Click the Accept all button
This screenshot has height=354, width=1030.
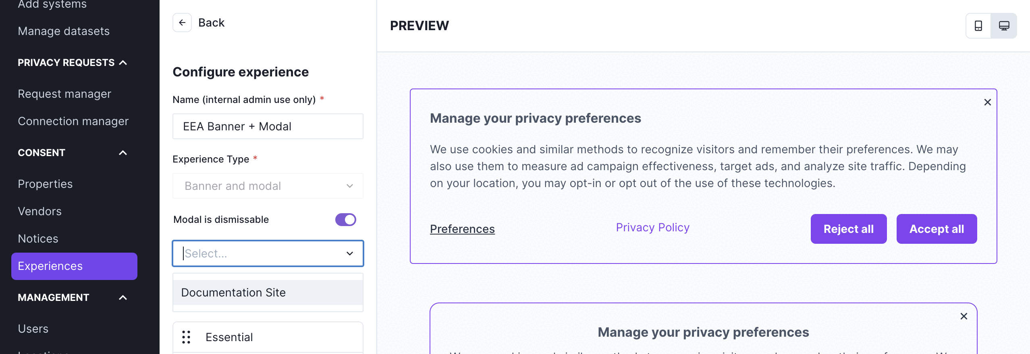coord(937,229)
